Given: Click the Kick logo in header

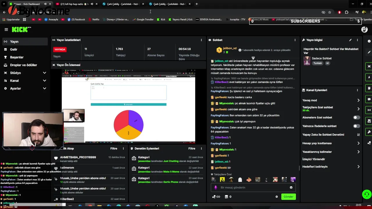Looking at the screenshot, I should pos(21,29).
